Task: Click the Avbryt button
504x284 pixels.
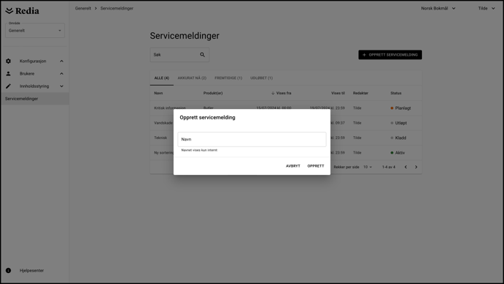Action: pos(293,166)
